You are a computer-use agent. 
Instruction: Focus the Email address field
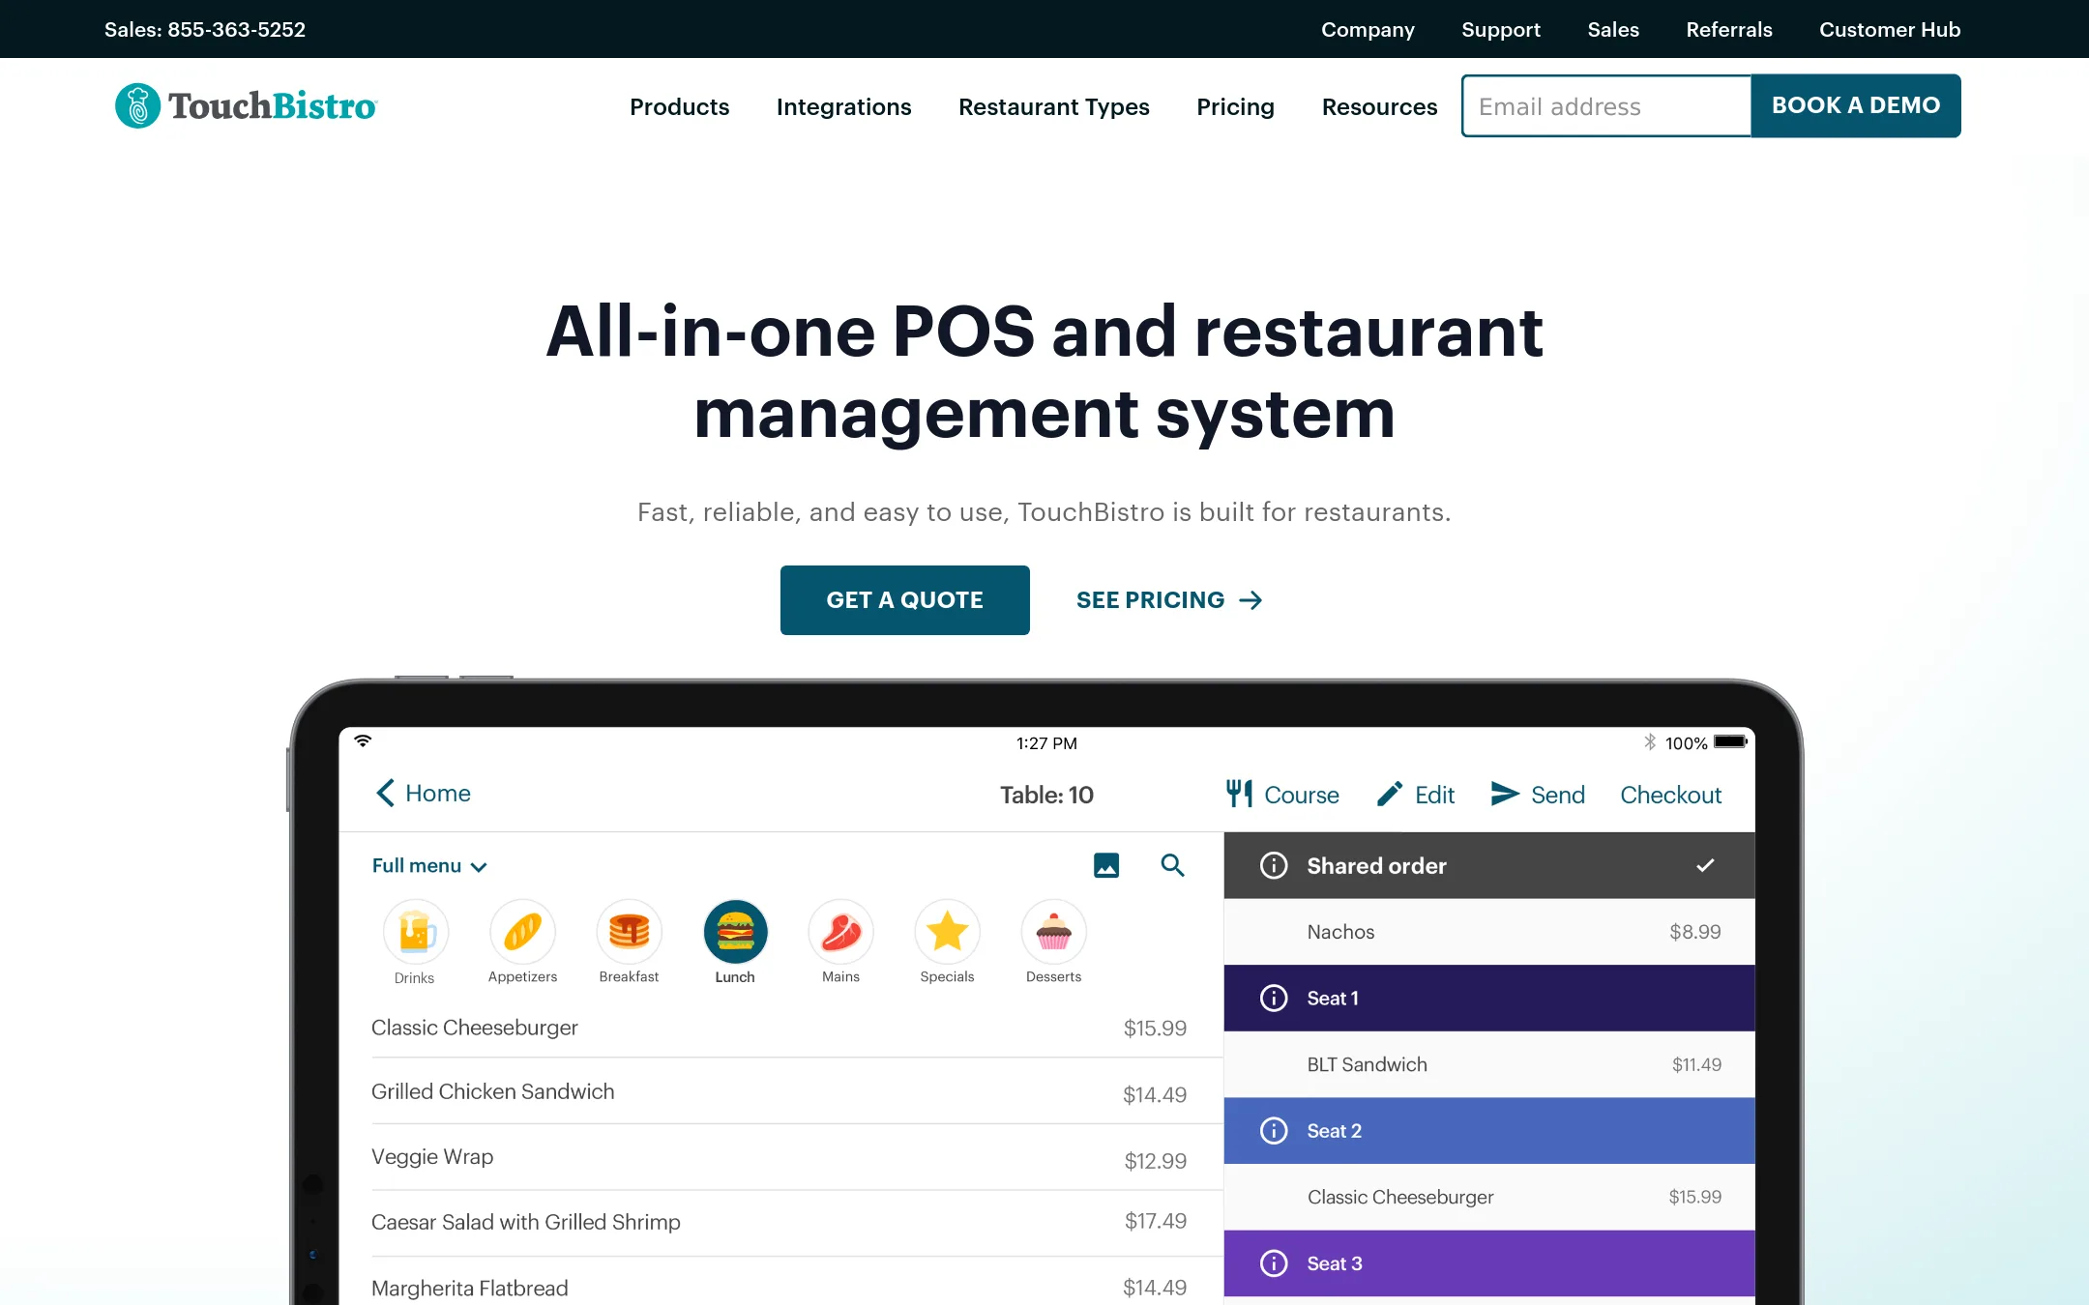[x=1606, y=105]
